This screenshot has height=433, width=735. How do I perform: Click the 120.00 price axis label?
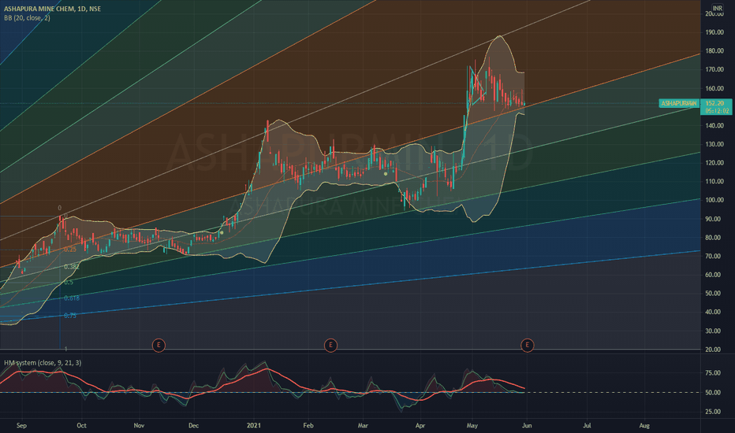(714, 163)
